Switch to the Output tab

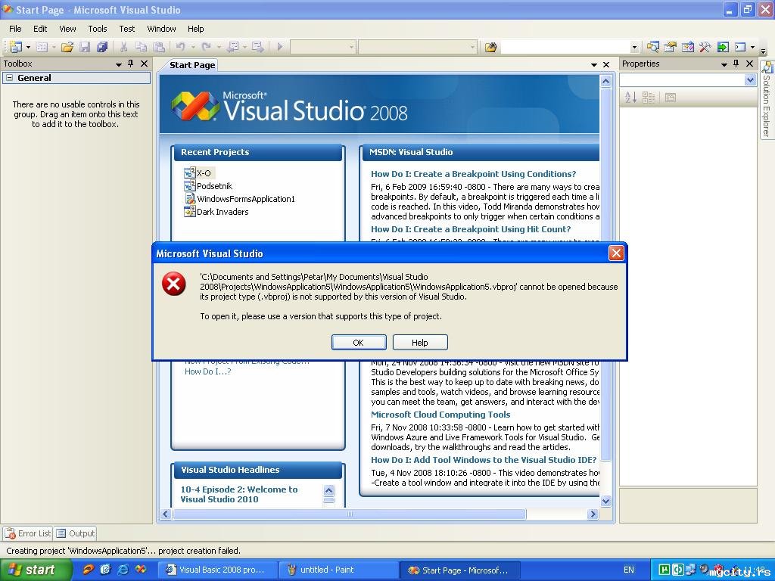point(75,533)
